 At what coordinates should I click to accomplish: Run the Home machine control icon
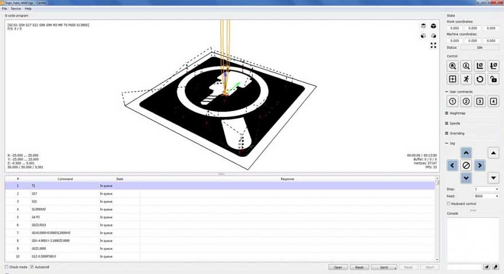[x=452, y=66]
